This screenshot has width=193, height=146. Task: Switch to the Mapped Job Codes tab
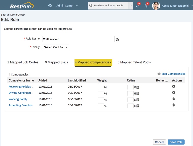coord(23,62)
